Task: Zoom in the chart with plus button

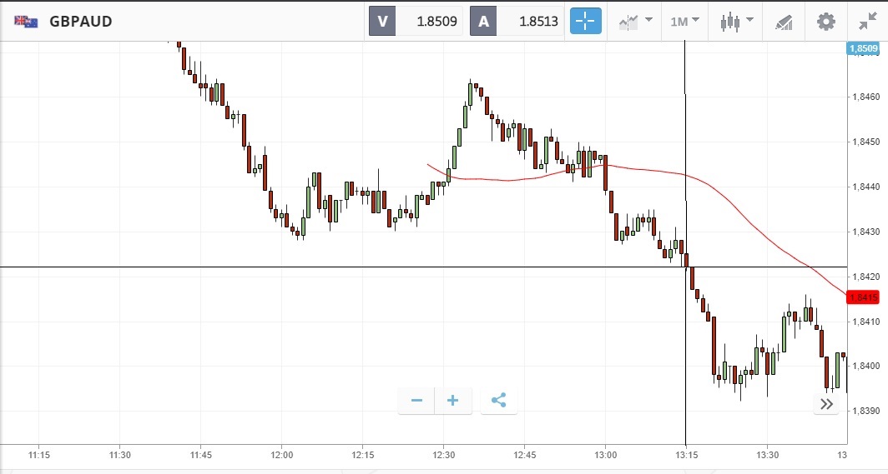Action: [x=453, y=401]
